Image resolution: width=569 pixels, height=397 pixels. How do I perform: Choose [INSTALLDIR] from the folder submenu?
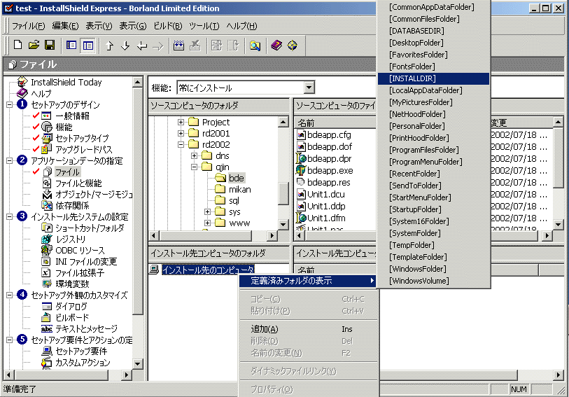point(434,78)
